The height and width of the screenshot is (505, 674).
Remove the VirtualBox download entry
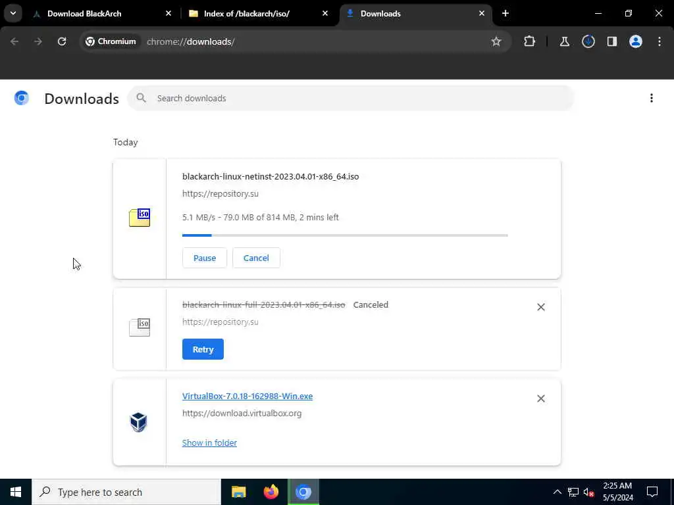pos(541,398)
